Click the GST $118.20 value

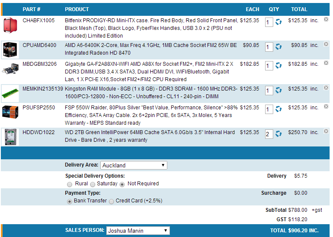298,219
